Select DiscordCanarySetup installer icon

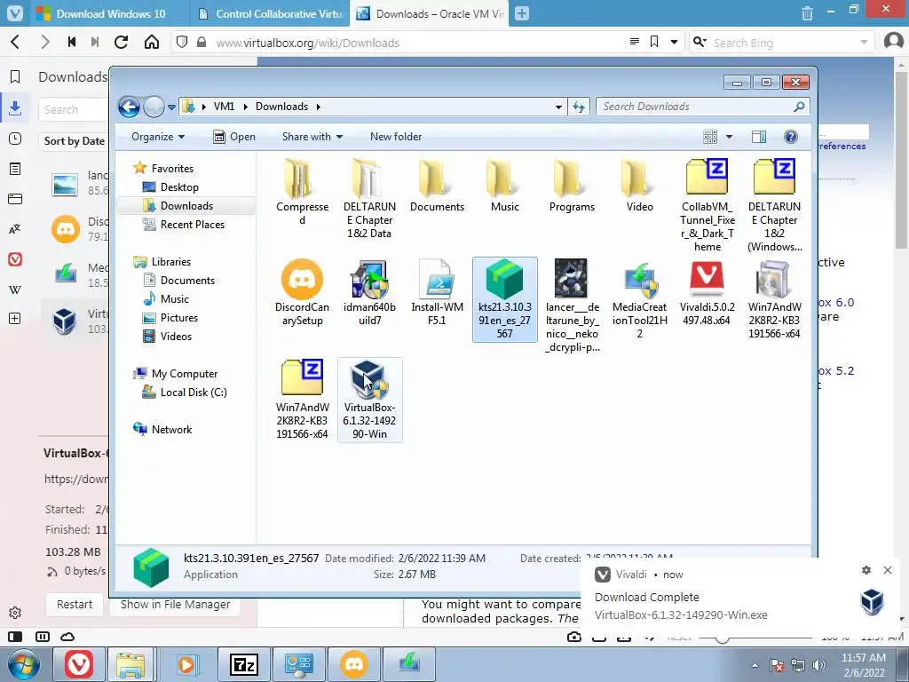(302, 291)
